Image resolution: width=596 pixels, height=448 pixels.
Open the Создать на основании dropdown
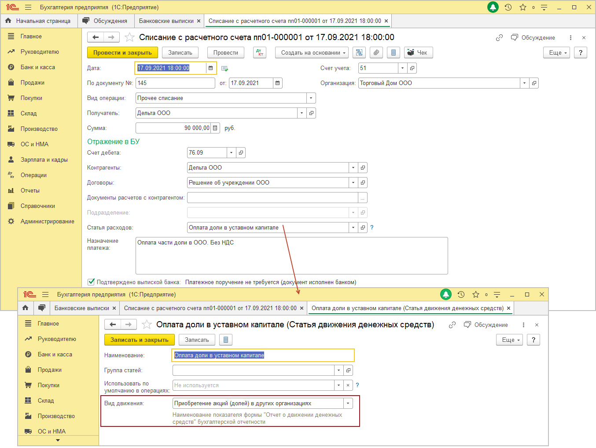(x=312, y=52)
